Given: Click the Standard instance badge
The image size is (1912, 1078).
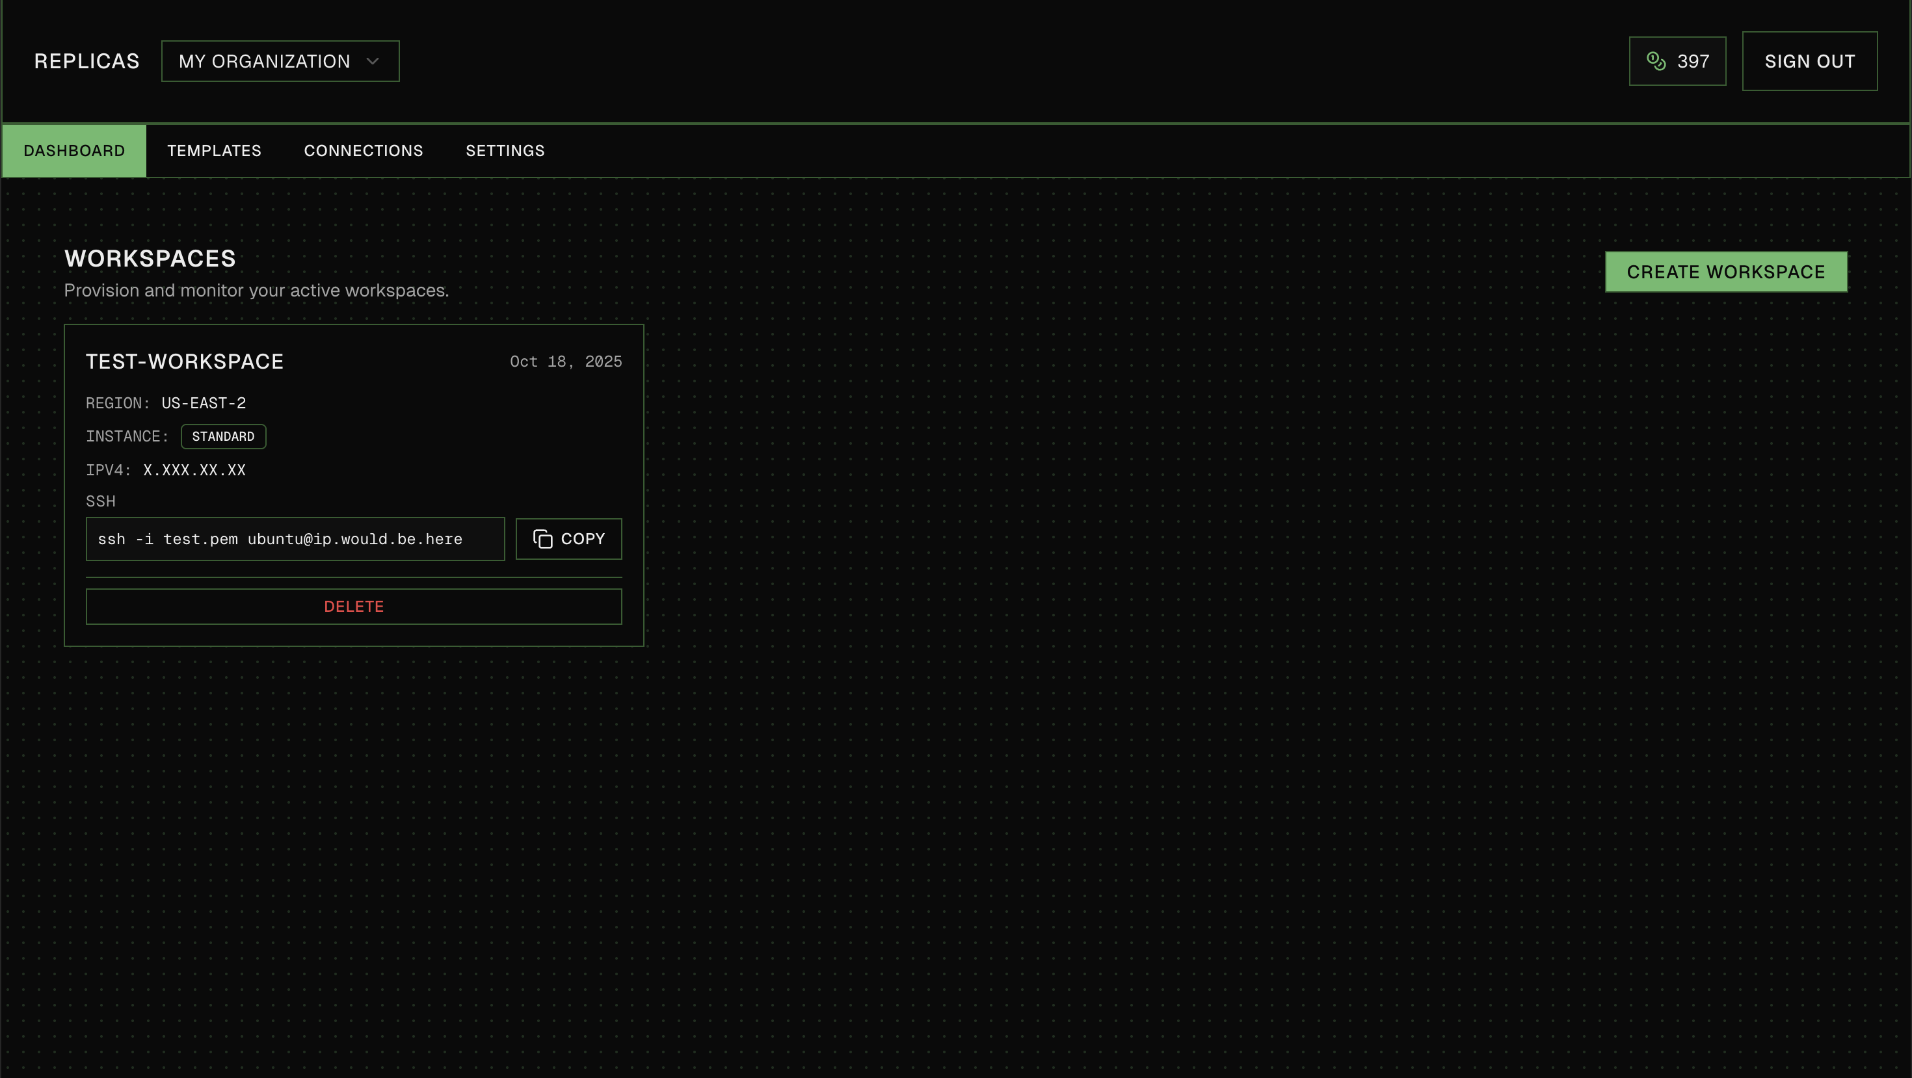Looking at the screenshot, I should [x=222, y=437].
